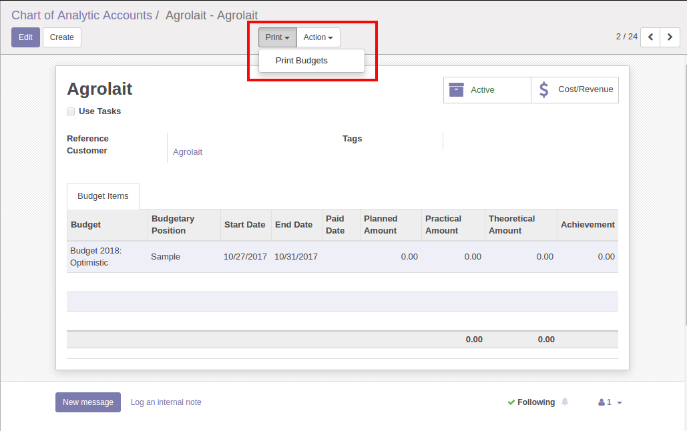The image size is (687, 431).
Task: Click the green Following checkmark
Action: [x=511, y=402]
